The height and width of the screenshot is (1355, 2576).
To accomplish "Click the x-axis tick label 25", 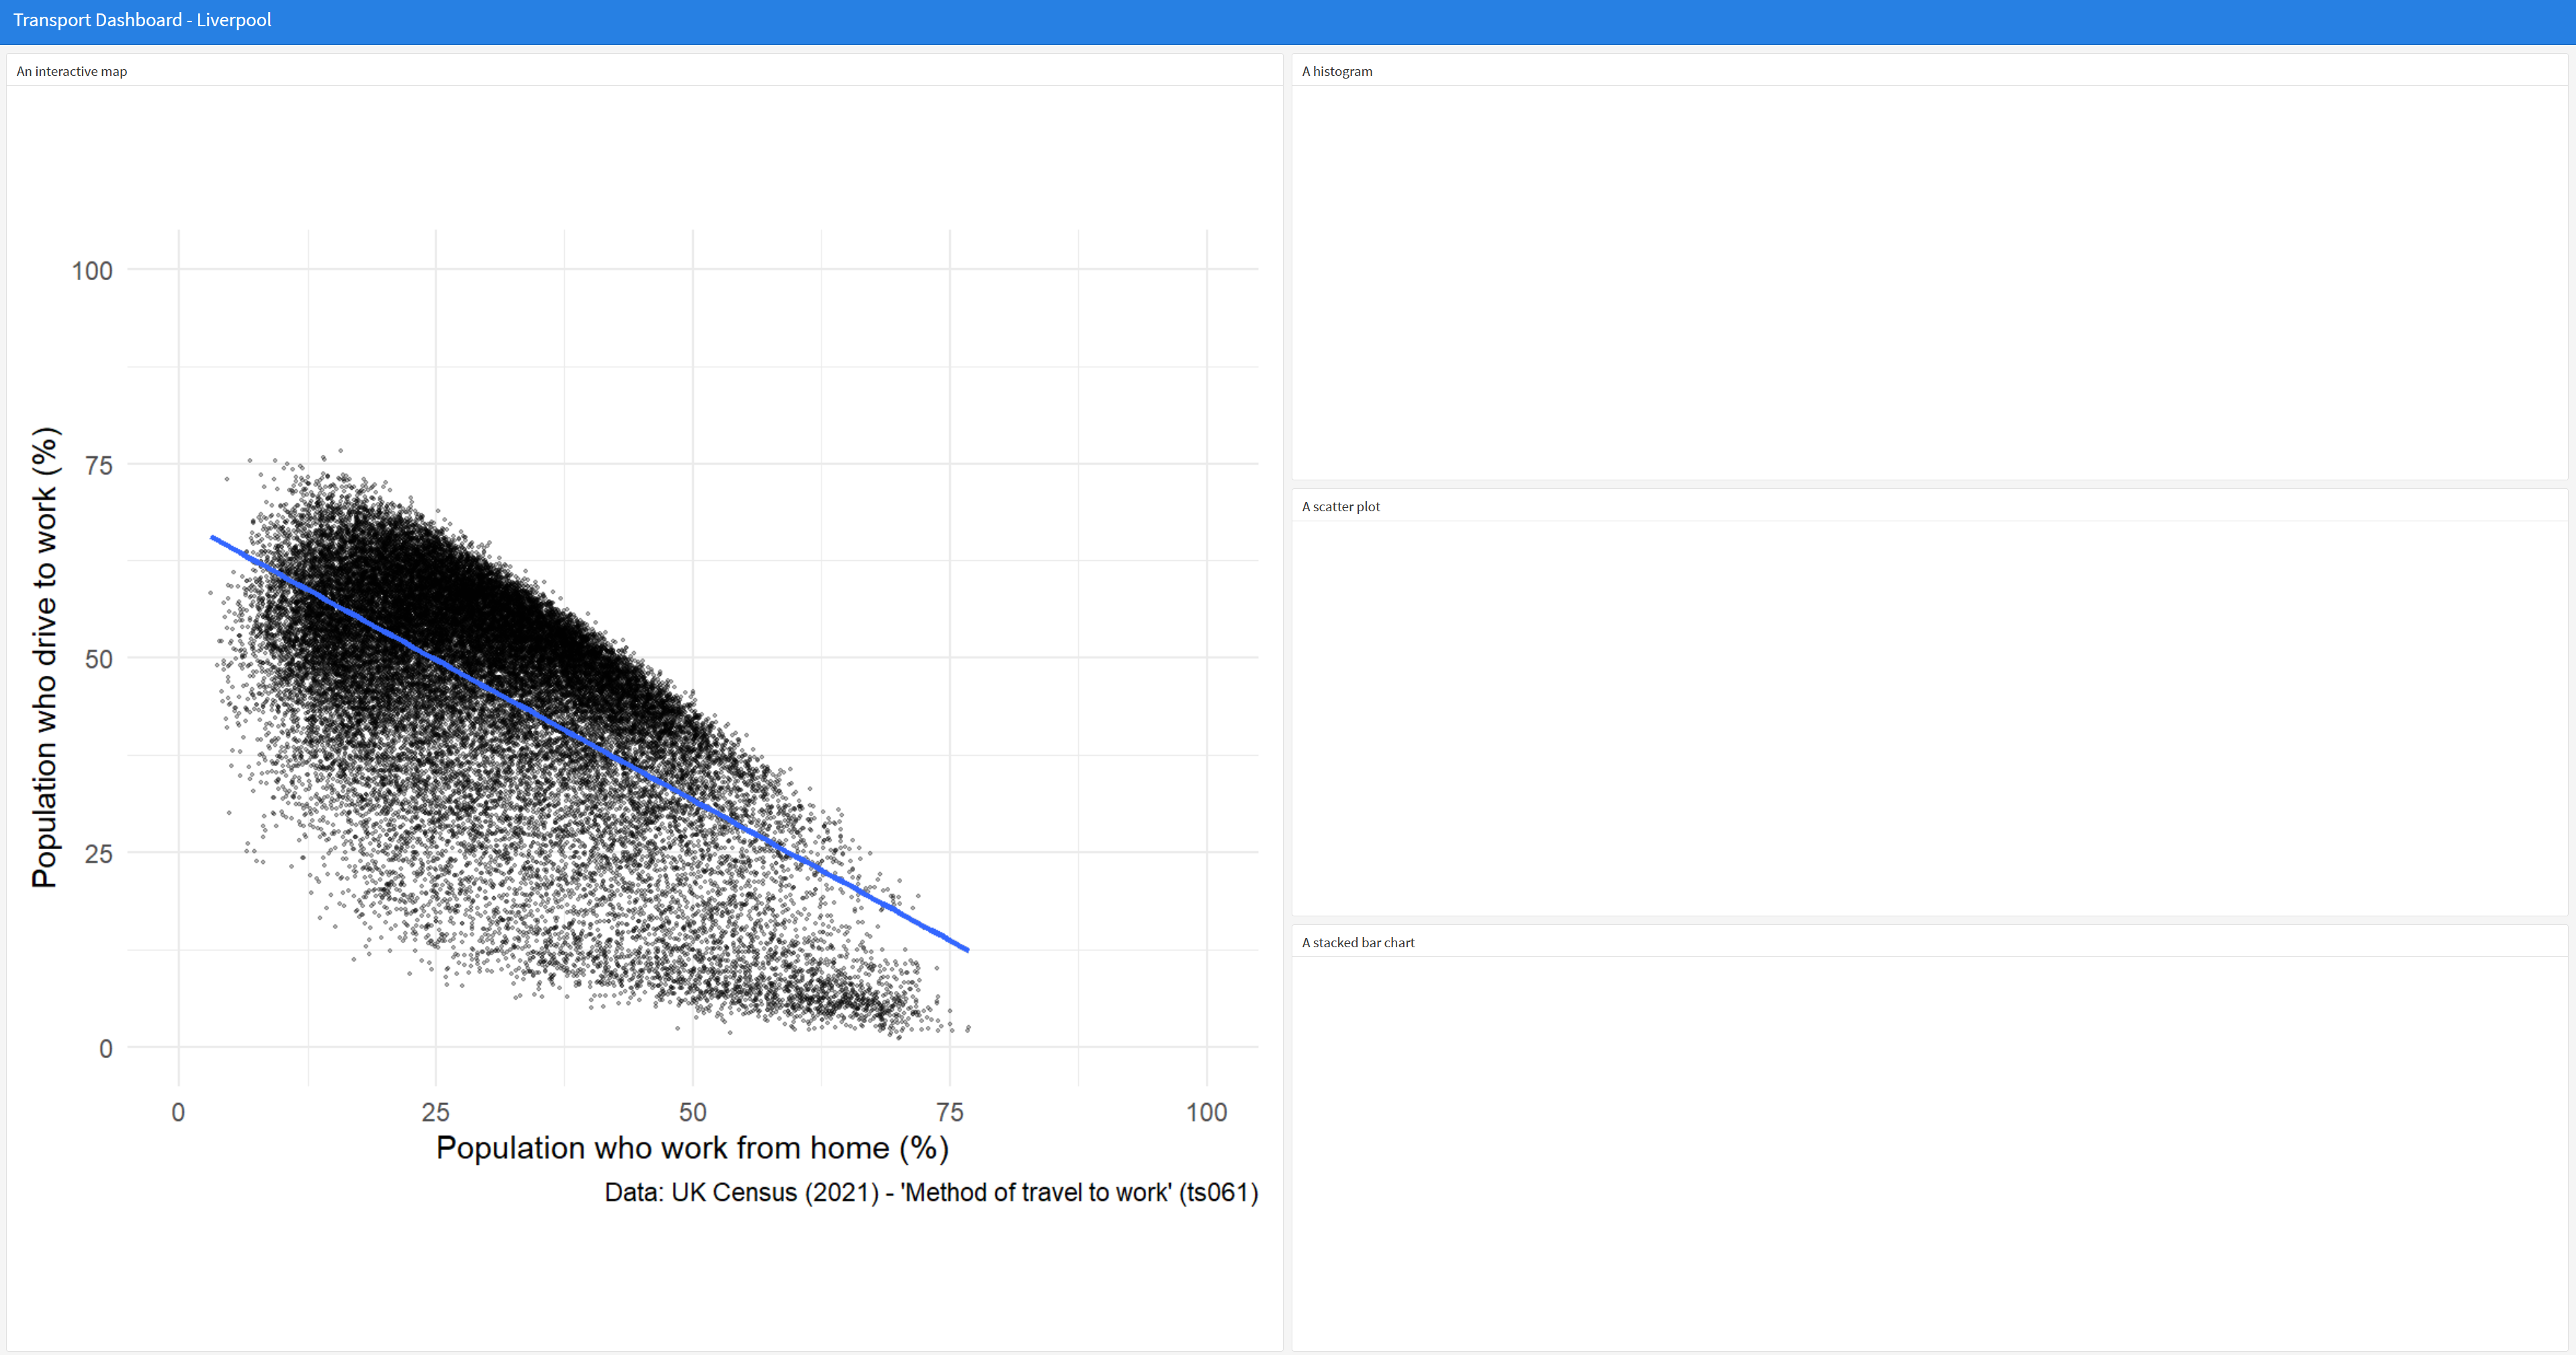I will coord(435,1112).
